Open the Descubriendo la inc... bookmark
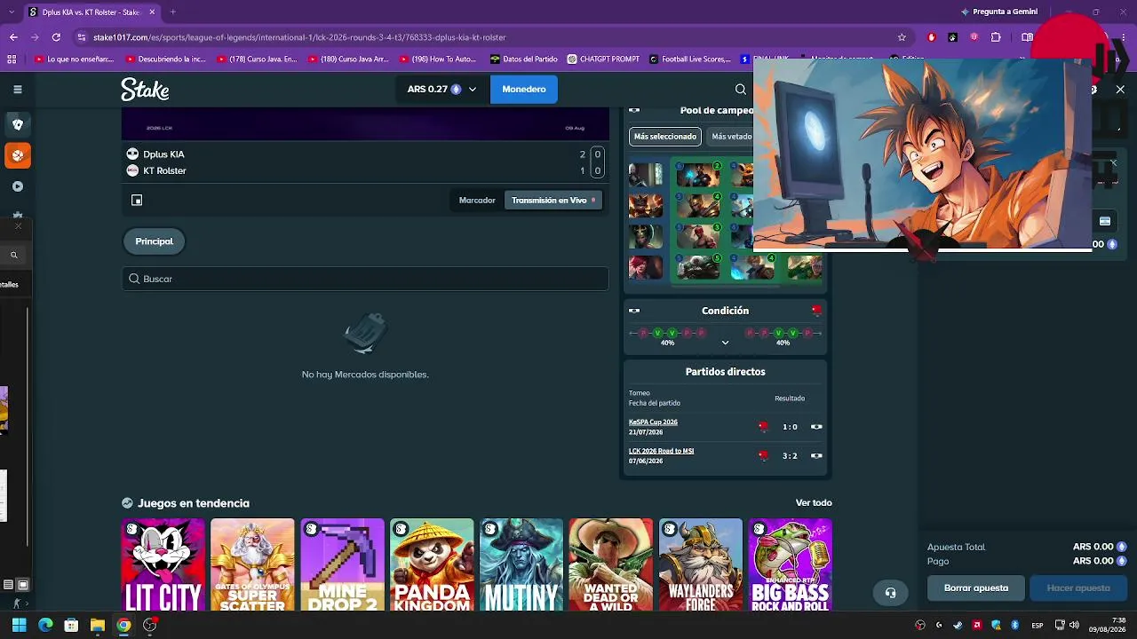Screen dimensions: 1137x639 166,59
